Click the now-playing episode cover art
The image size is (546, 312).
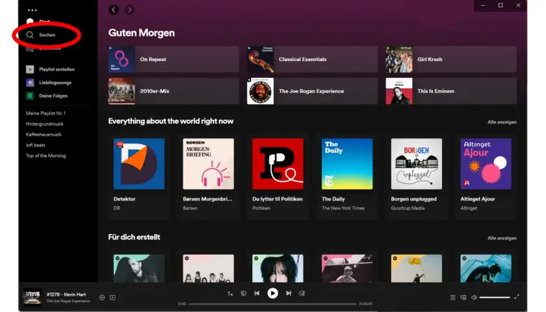click(32, 297)
